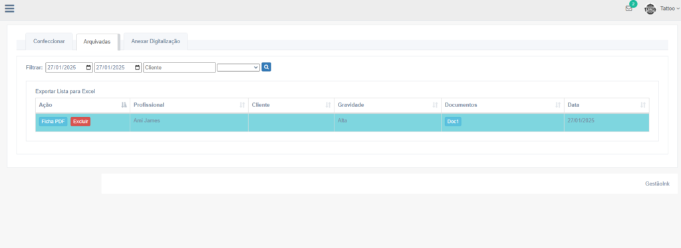Open the Anexar Digitalização tab
This screenshot has height=248, width=681.
pyautogui.click(x=156, y=41)
